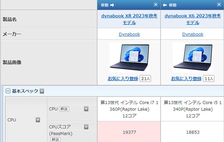Open the dropdown arrow beside 基本スペック

tap(42, 91)
